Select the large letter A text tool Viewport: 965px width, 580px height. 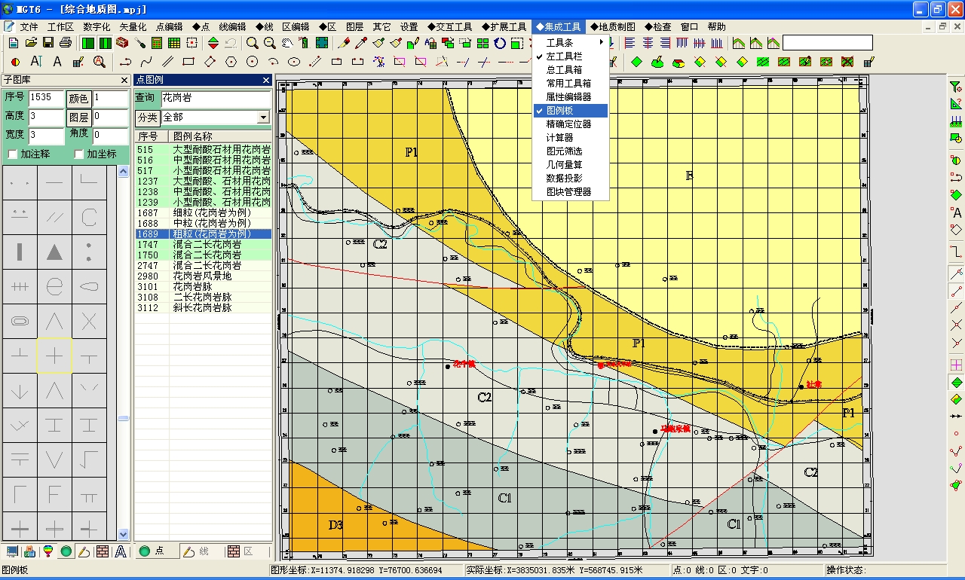point(57,62)
